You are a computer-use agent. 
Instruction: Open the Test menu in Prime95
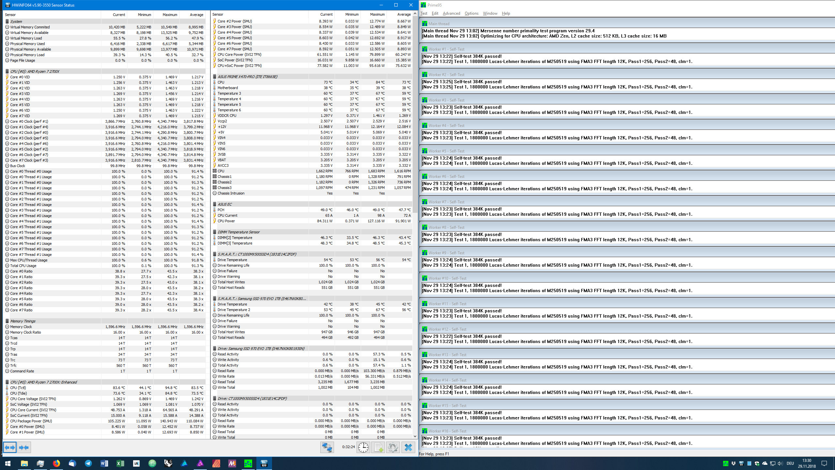[424, 13]
